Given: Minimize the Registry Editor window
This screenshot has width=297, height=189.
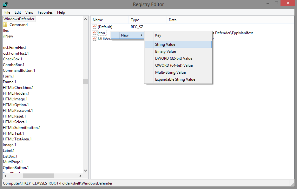Looking at the screenshot, I should (x=268, y=3).
